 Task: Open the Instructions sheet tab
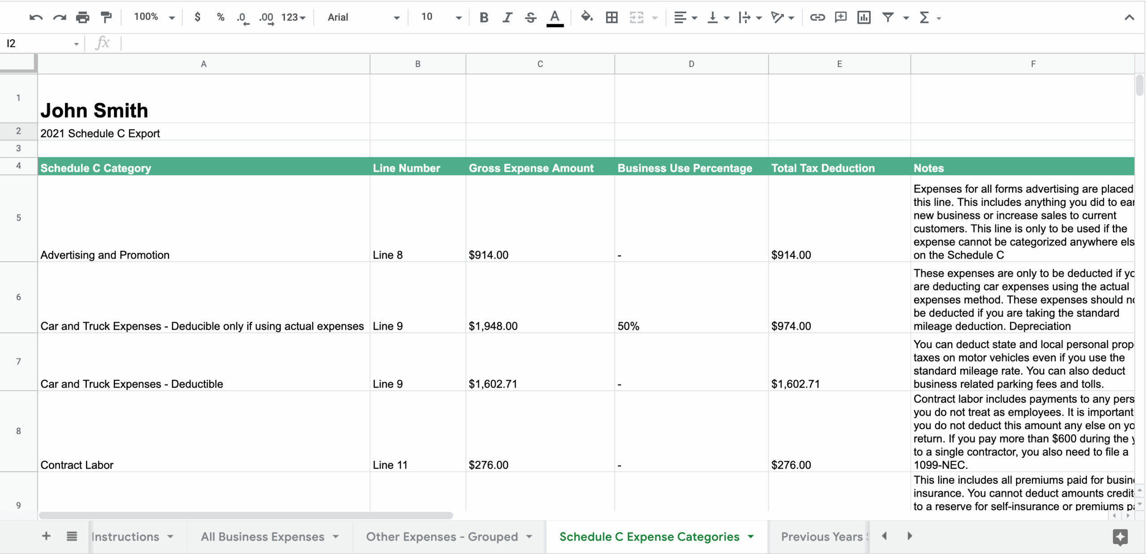click(125, 537)
